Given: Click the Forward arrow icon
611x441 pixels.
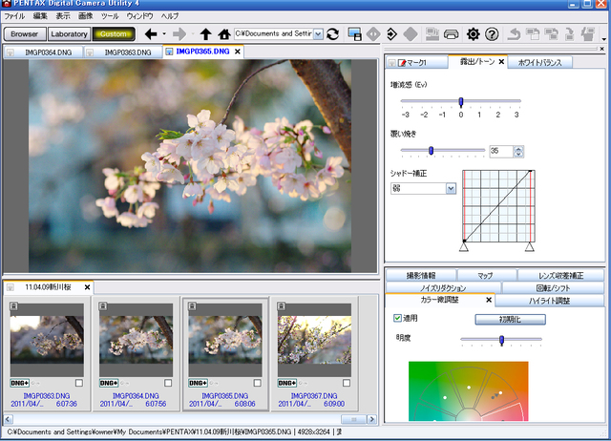Looking at the screenshot, I should [x=179, y=34].
